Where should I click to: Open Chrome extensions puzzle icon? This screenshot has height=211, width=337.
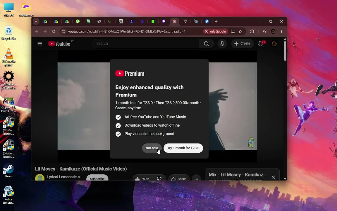(252, 31)
